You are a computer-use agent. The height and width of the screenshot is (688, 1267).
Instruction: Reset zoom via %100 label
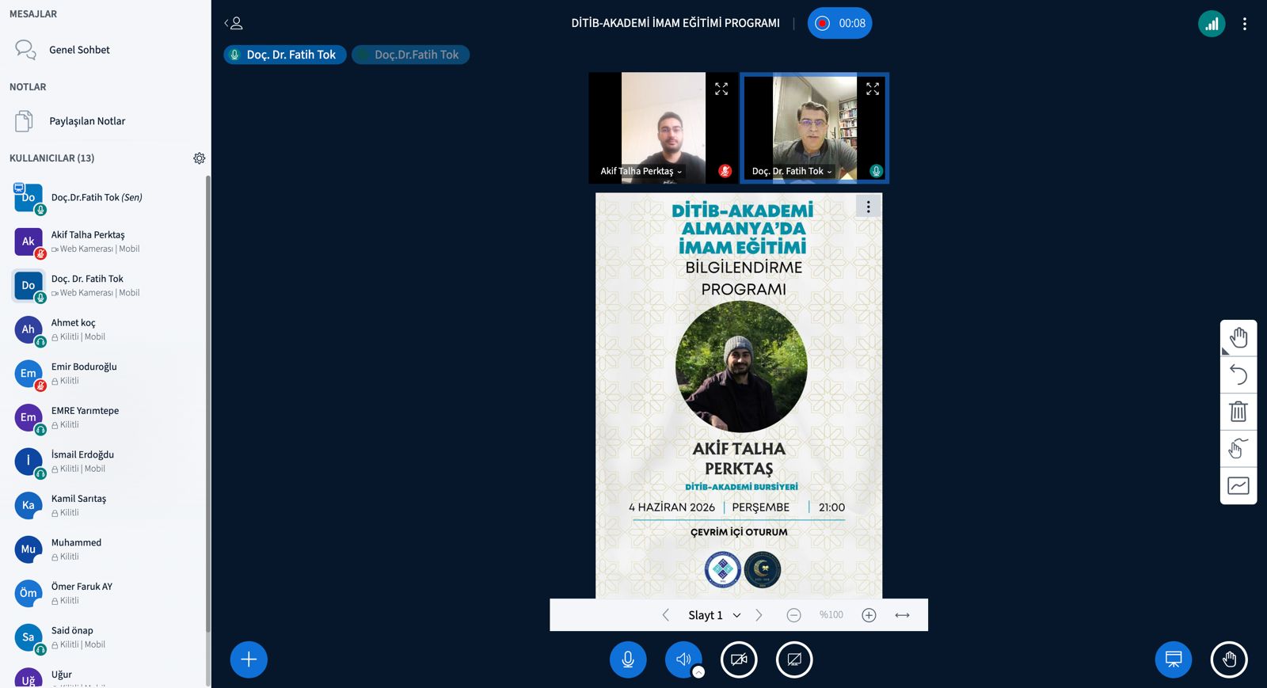(x=831, y=615)
